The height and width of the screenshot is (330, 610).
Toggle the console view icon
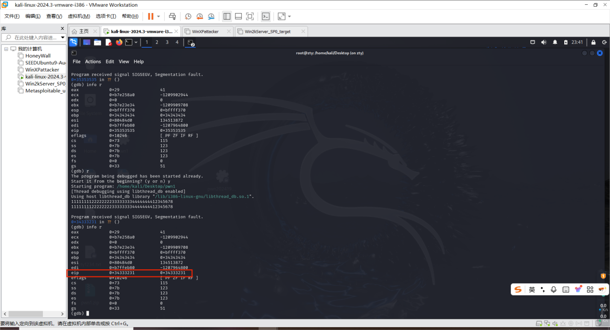266,16
